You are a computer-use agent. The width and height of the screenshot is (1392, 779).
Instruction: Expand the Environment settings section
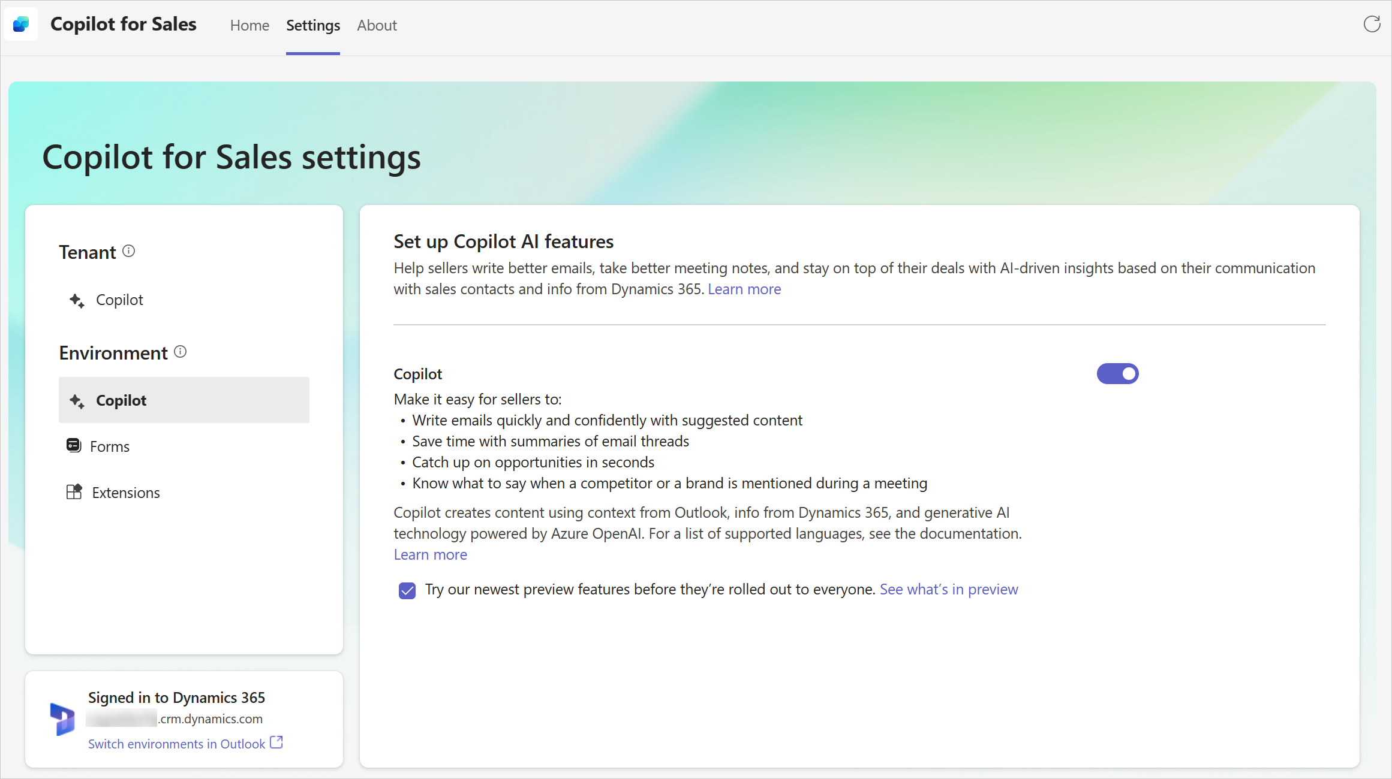[x=115, y=351]
